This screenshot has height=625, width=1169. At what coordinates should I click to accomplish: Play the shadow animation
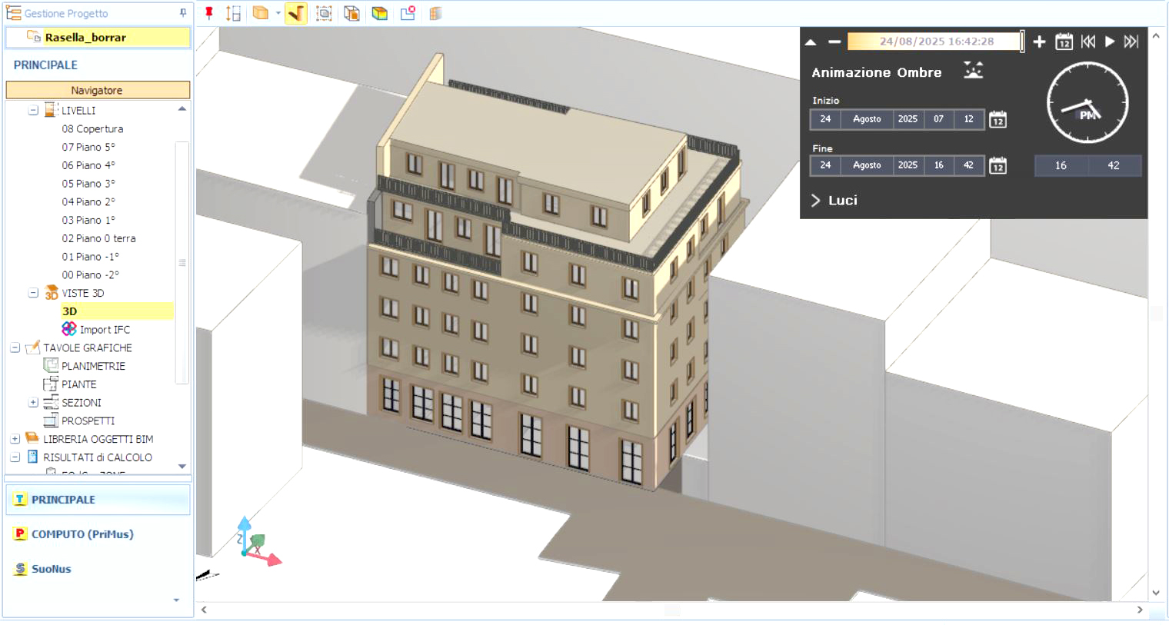[1110, 42]
